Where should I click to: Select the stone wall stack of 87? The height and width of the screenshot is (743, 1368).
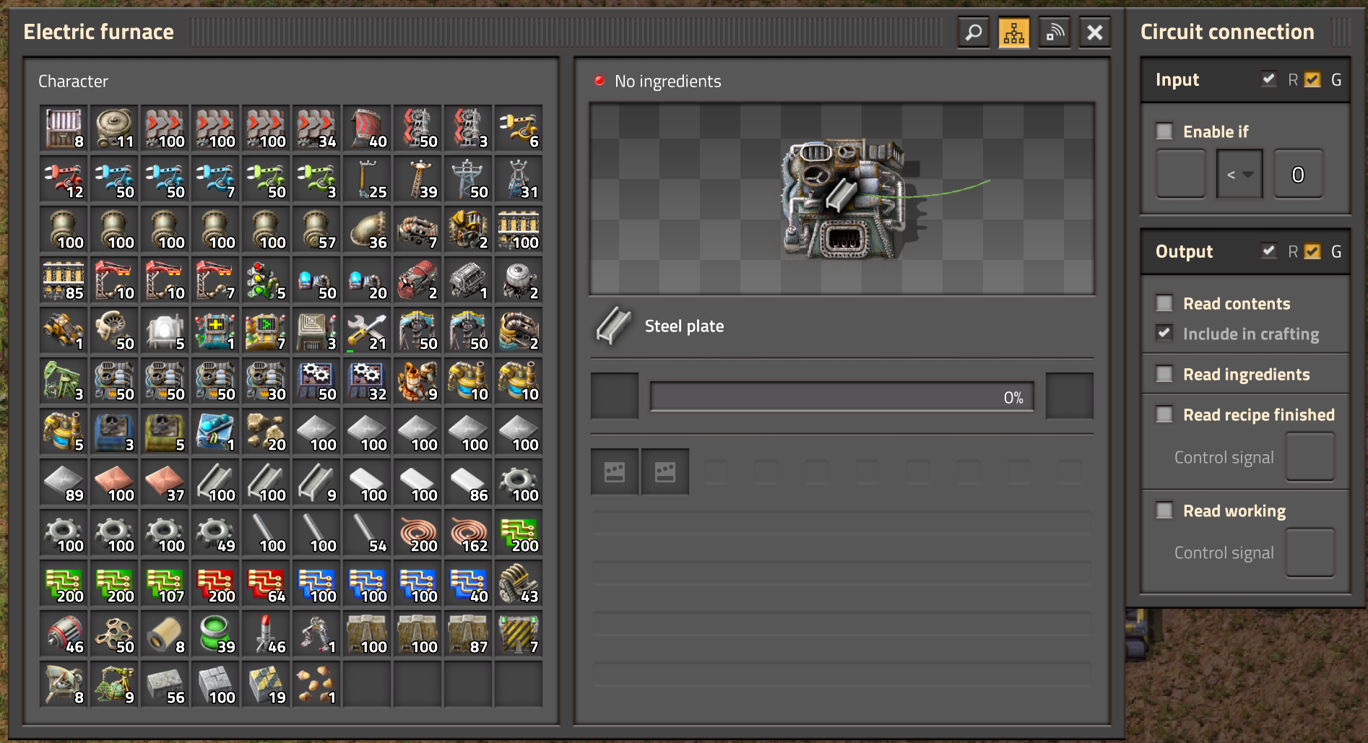point(468,634)
